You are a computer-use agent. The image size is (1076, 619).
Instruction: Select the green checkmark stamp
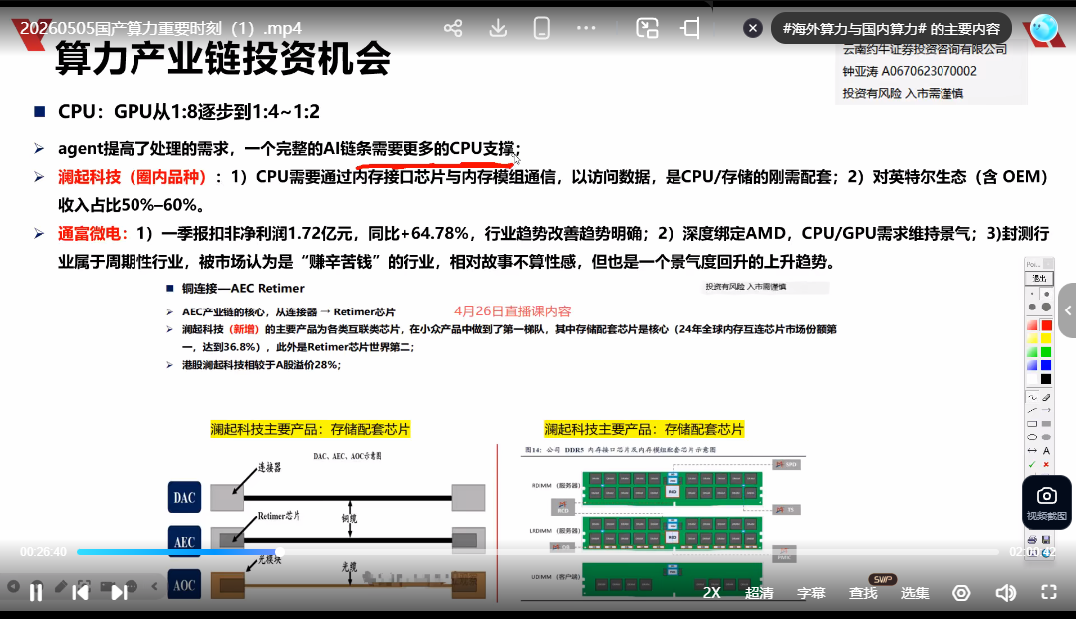(1032, 464)
